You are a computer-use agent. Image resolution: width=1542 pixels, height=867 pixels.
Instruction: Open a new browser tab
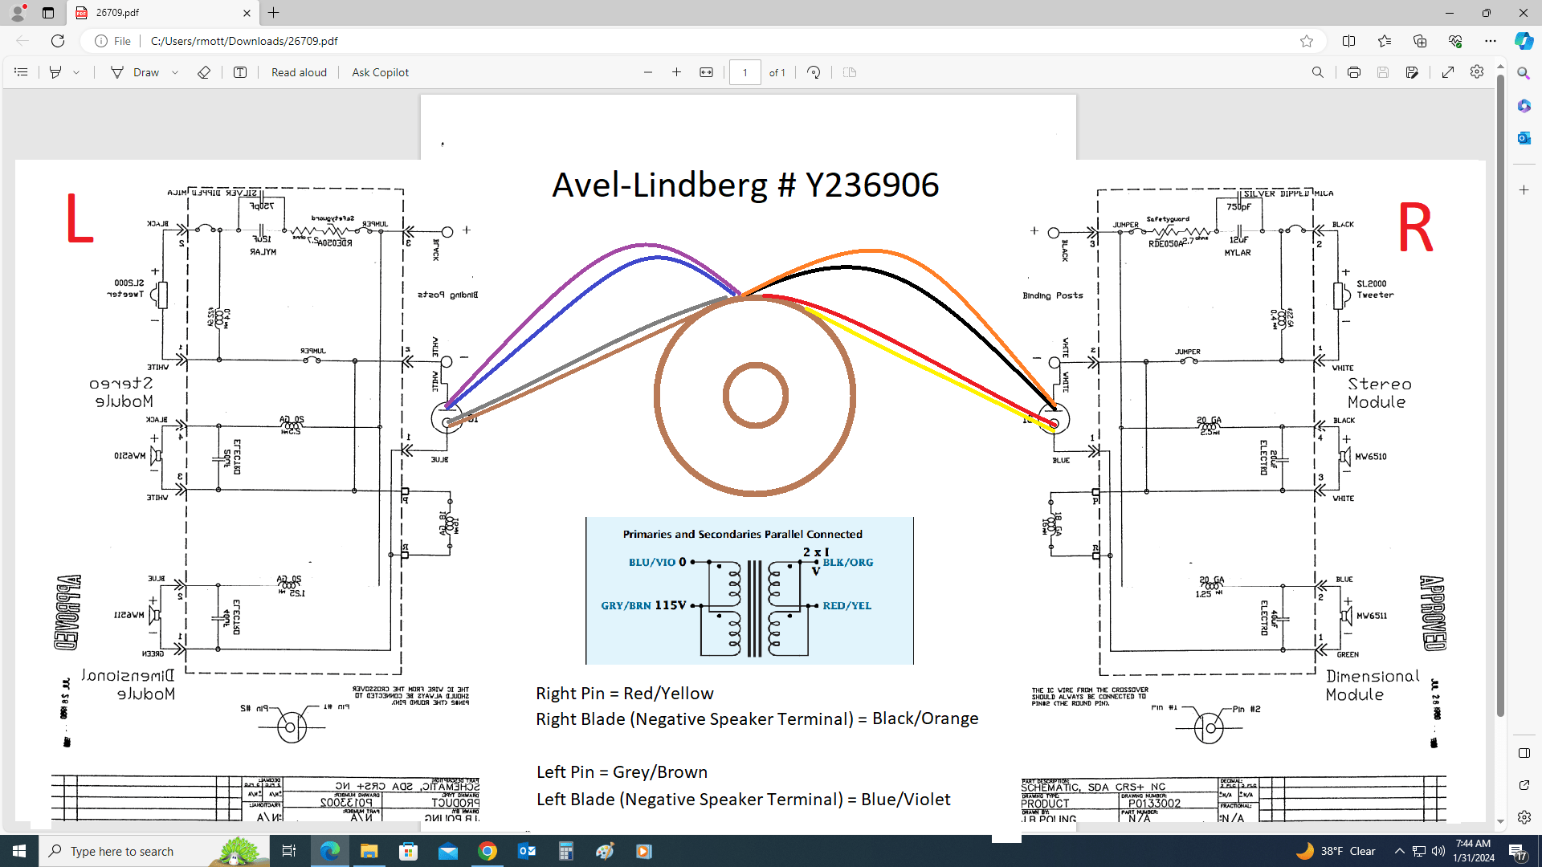tap(274, 13)
